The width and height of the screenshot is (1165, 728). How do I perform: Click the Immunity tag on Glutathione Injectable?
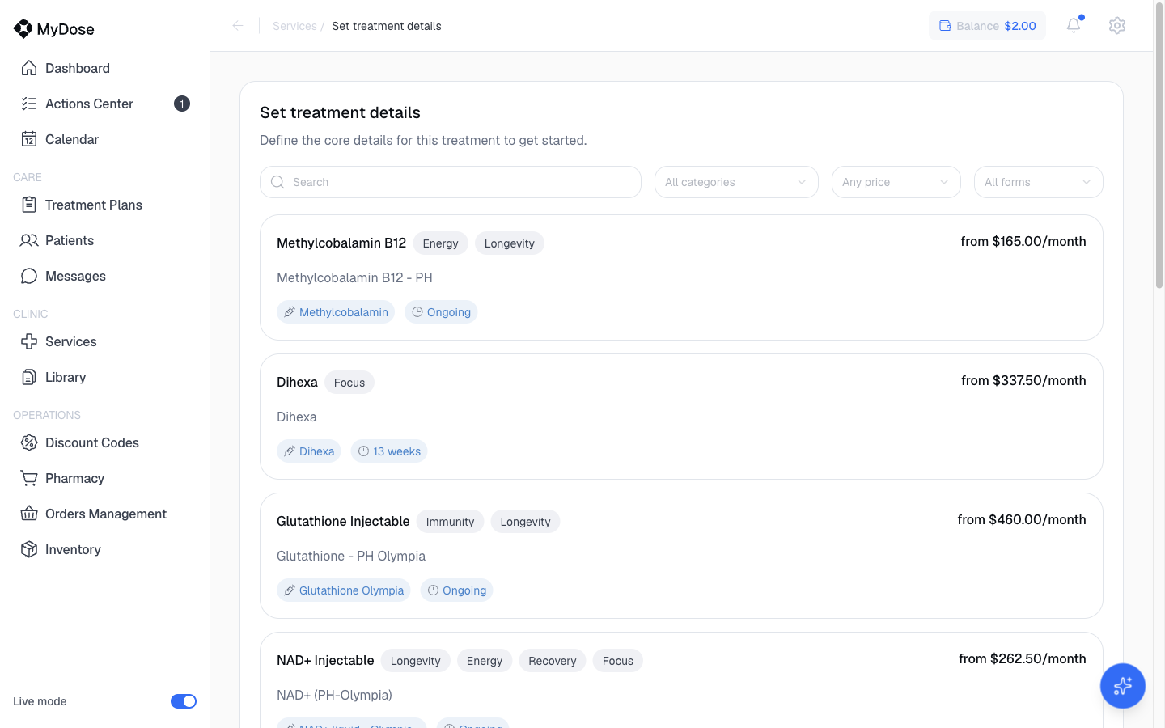point(450,522)
